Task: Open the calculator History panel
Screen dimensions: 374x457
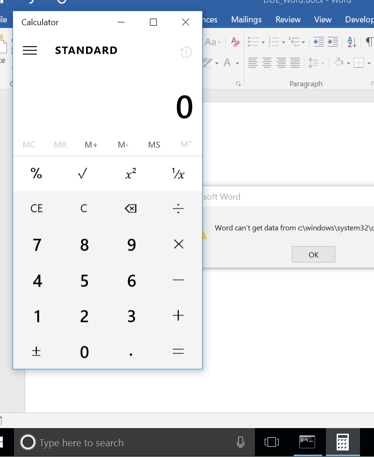Action: pos(186,52)
